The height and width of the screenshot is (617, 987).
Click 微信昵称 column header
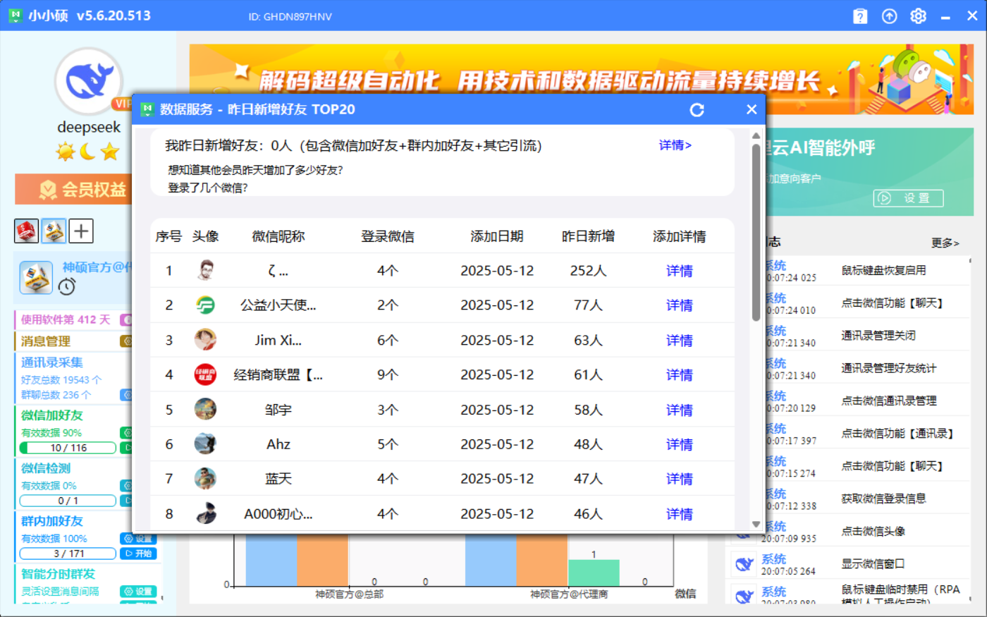278,236
